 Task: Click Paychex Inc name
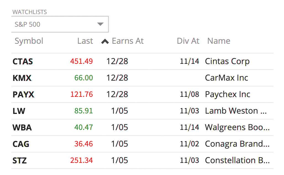(228, 94)
